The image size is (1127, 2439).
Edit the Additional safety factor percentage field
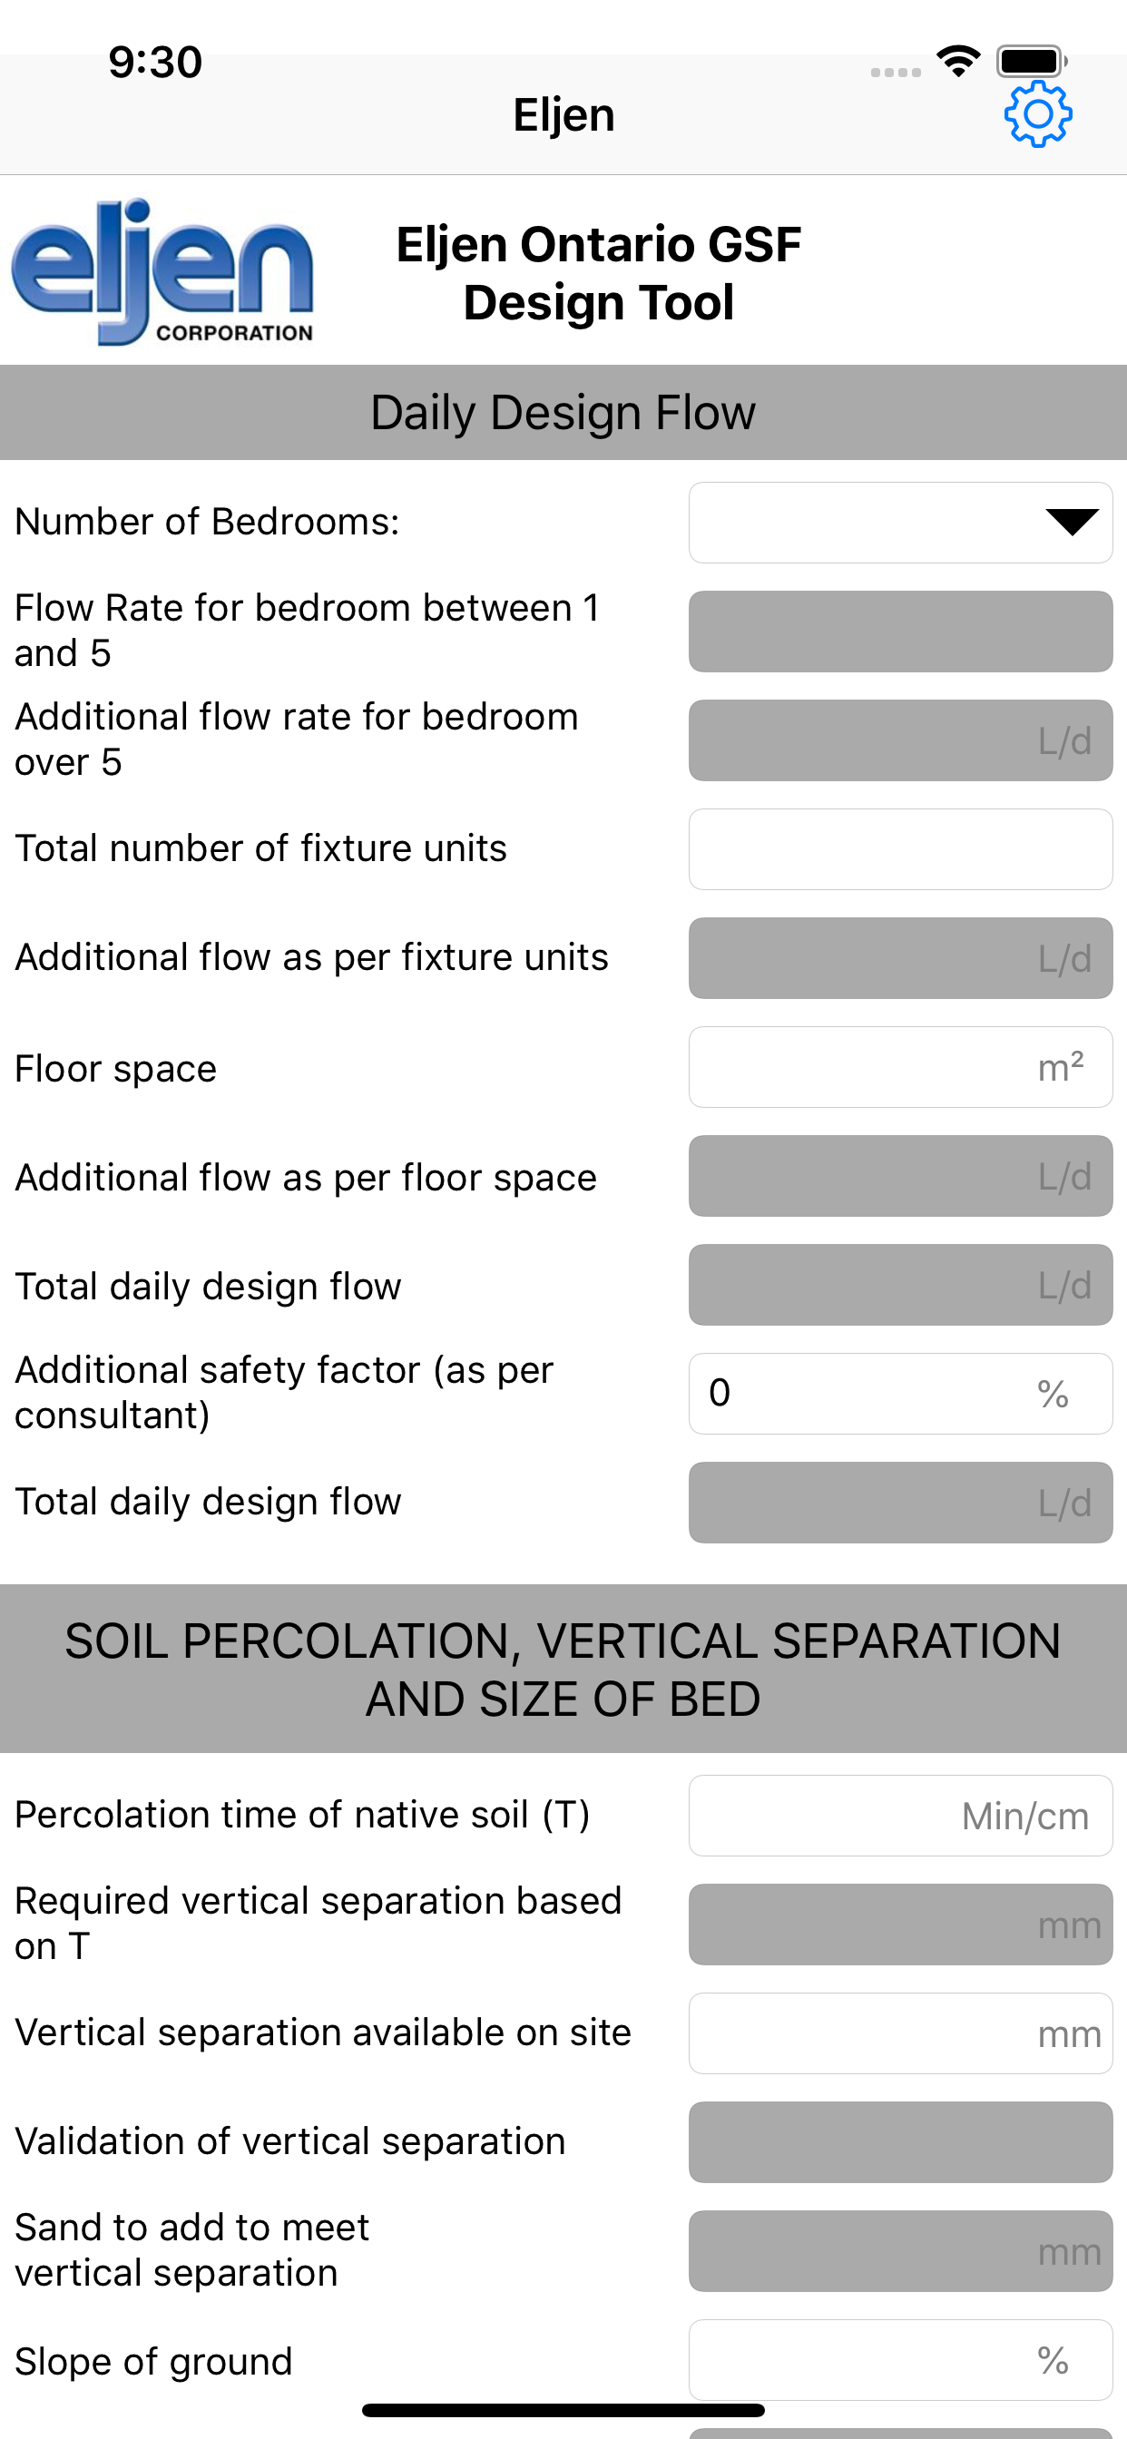click(900, 1394)
